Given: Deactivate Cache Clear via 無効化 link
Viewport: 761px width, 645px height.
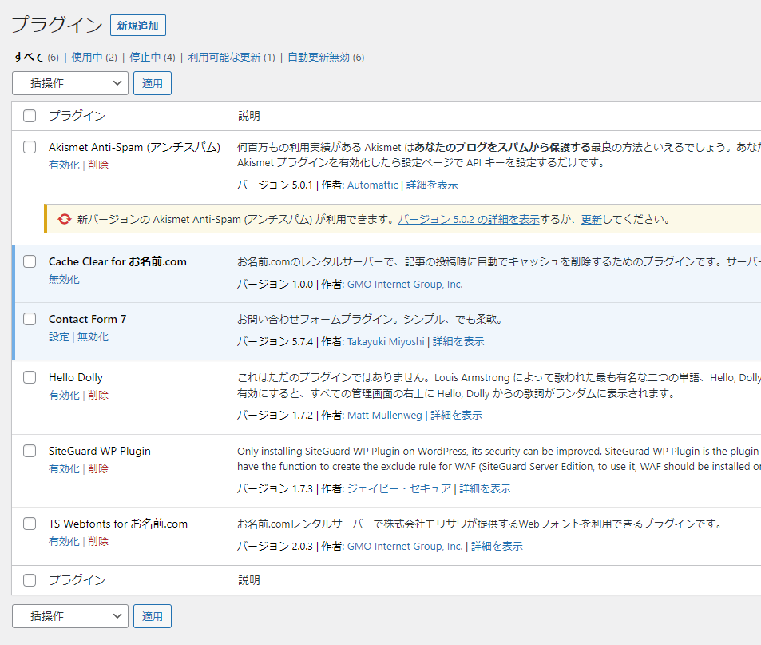Looking at the screenshot, I should click(64, 279).
